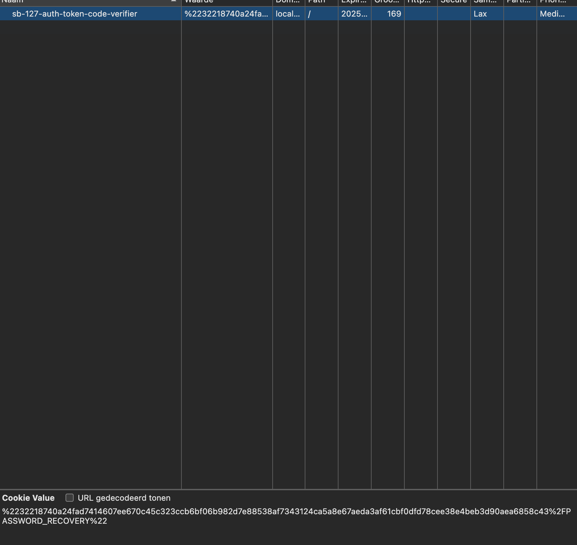Sort cookies by the Partitioned column
This screenshot has height=545, width=577.
click(519, 2)
